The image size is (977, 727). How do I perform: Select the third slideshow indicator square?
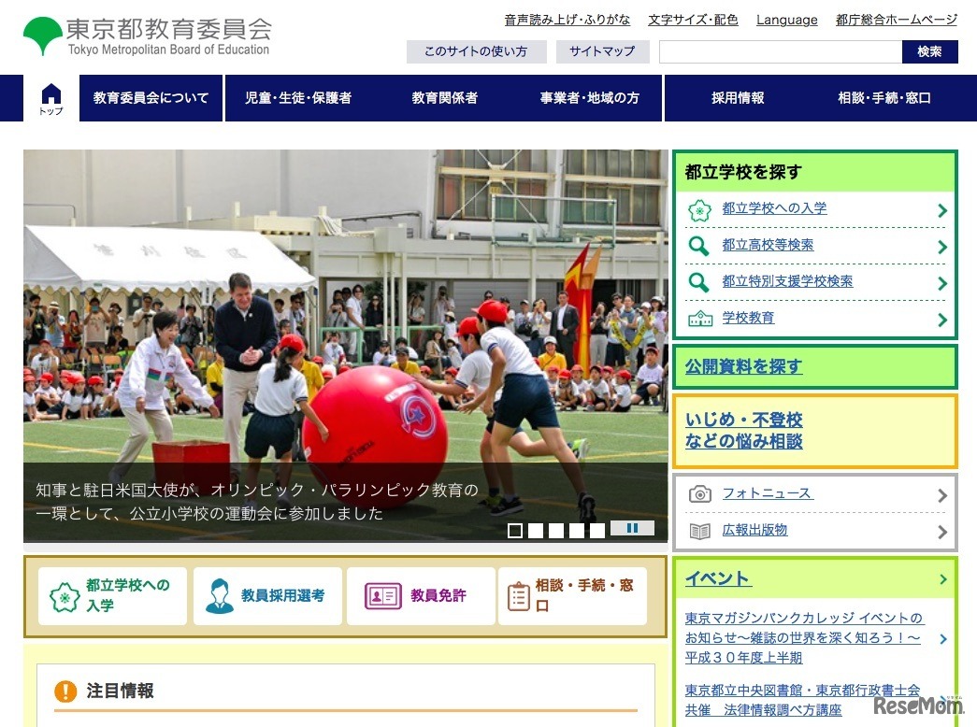pyautogui.click(x=555, y=530)
